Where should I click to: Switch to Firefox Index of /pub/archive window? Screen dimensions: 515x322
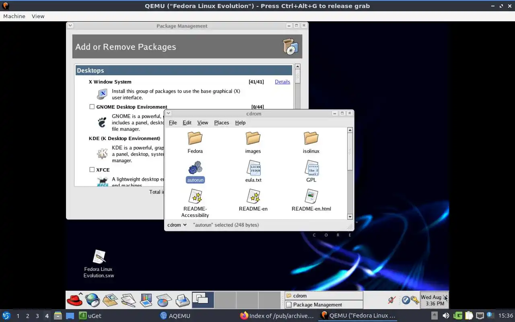point(276,316)
